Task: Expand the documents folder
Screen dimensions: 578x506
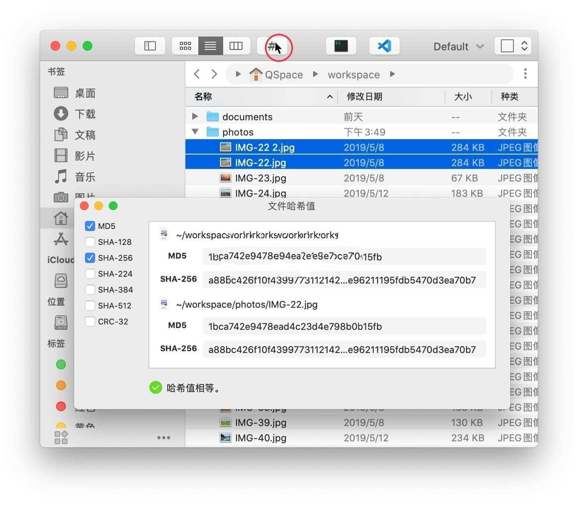Action: tap(195, 116)
